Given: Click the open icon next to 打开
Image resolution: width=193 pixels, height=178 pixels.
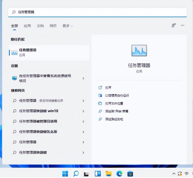Looking at the screenshot, I should click(100, 88).
